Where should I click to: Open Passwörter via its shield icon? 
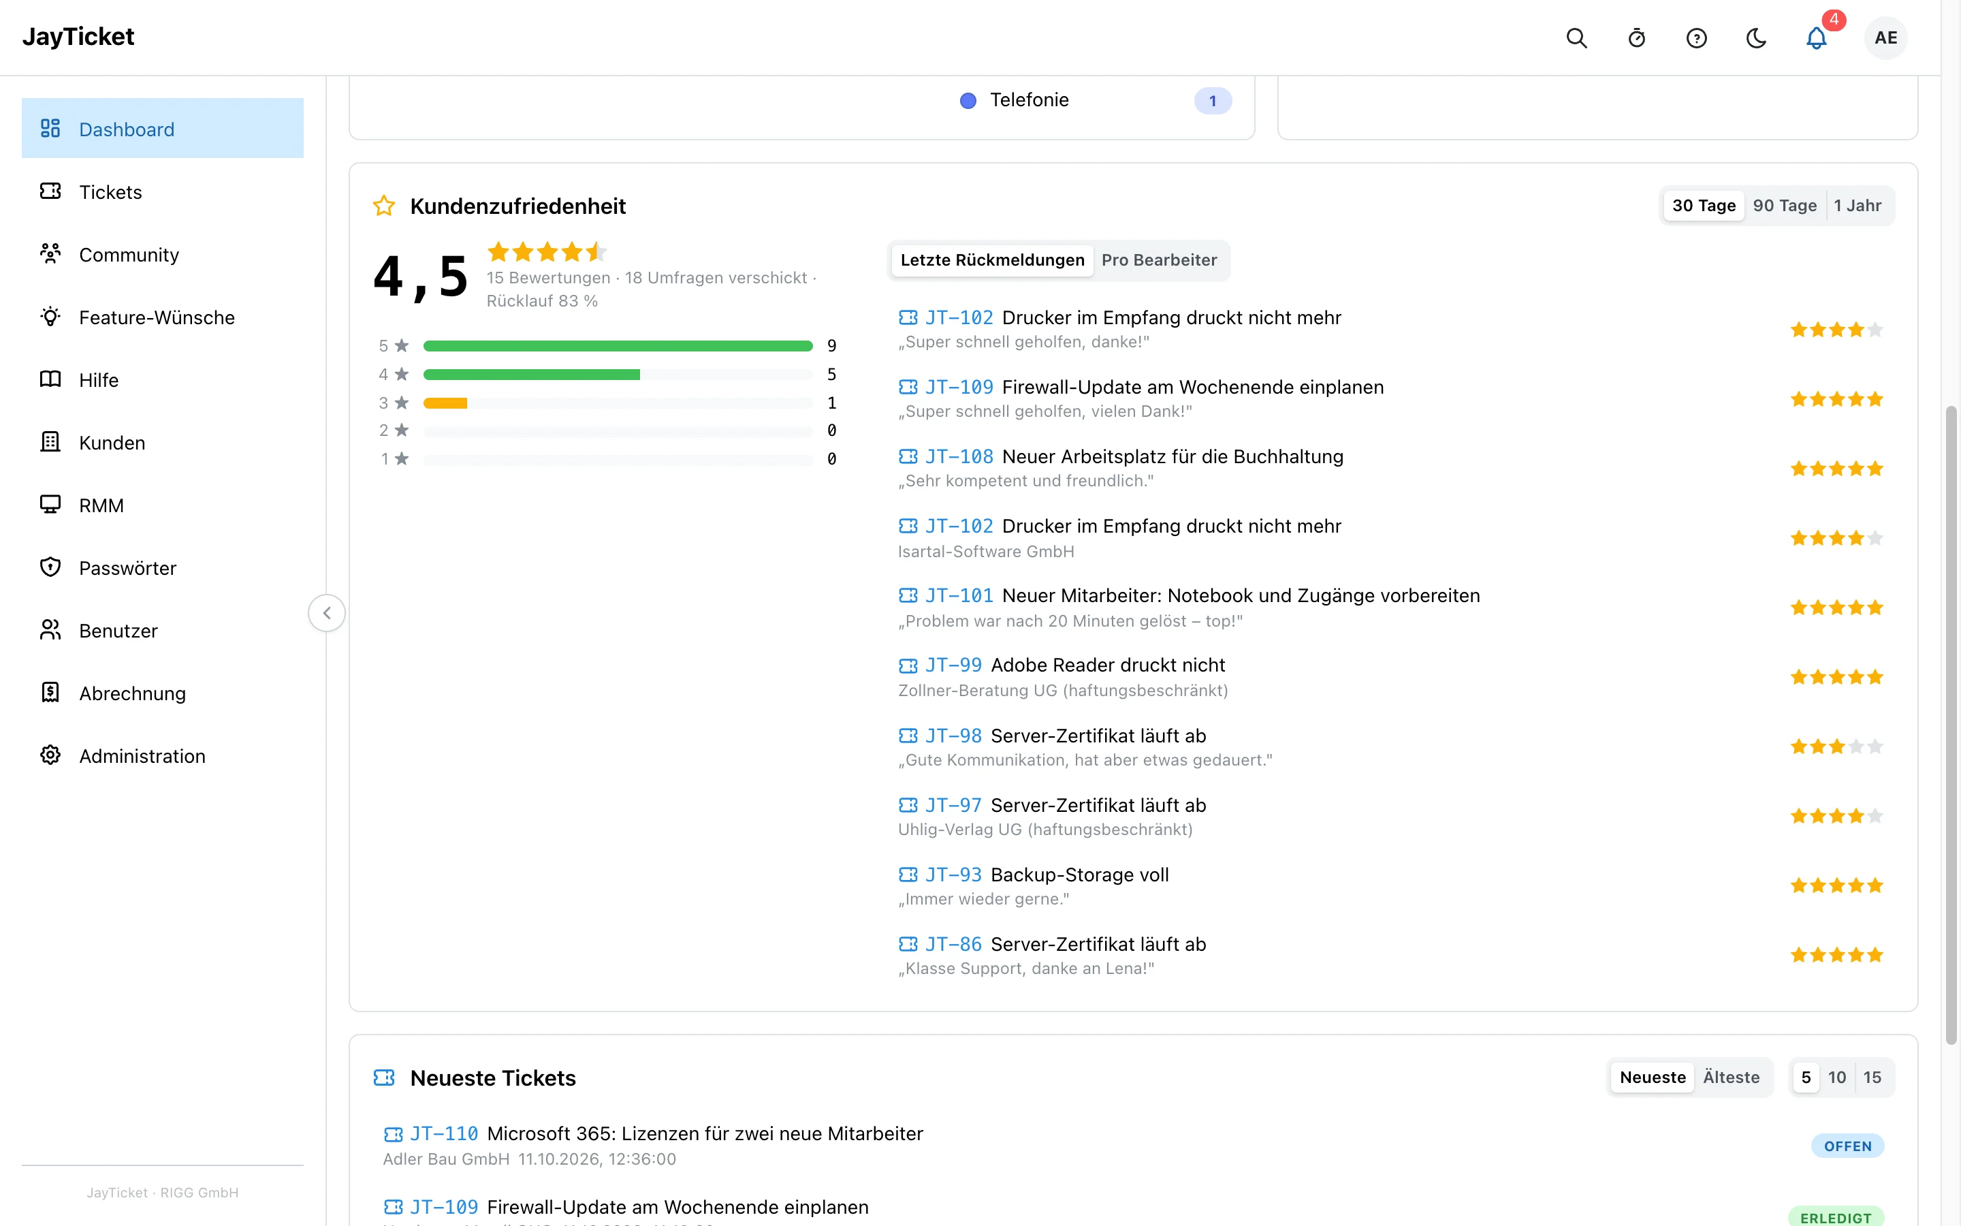pyautogui.click(x=50, y=567)
